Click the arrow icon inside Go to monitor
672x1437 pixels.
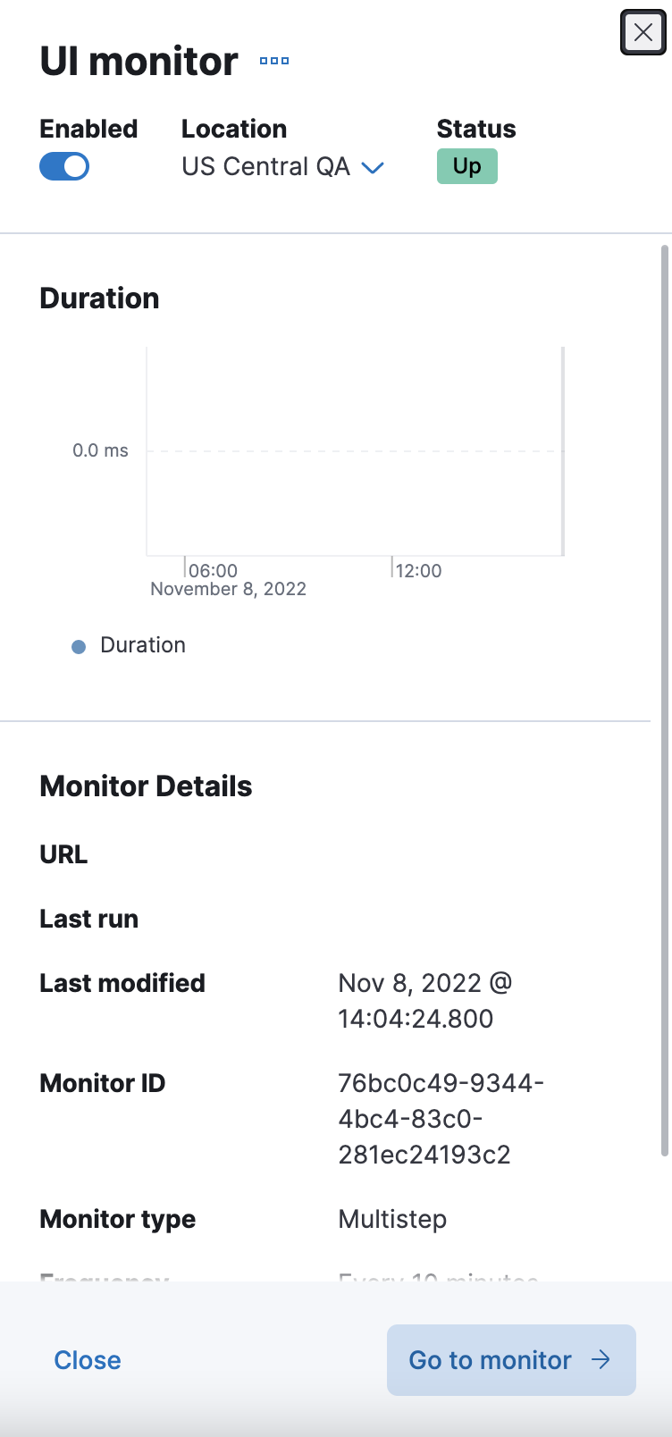pos(601,1359)
